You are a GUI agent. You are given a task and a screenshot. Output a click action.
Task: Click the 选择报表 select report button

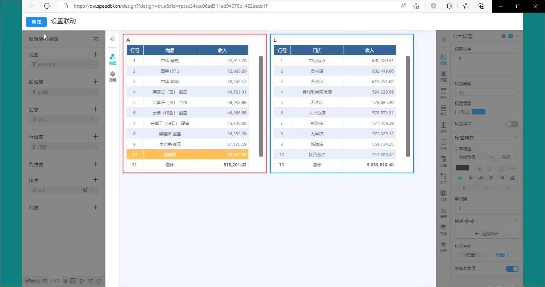486,233
